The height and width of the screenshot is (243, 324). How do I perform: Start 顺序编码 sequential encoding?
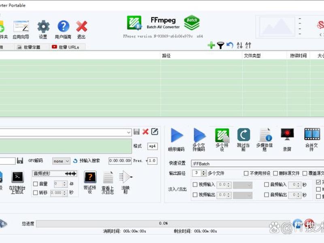[x=177, y=140]
